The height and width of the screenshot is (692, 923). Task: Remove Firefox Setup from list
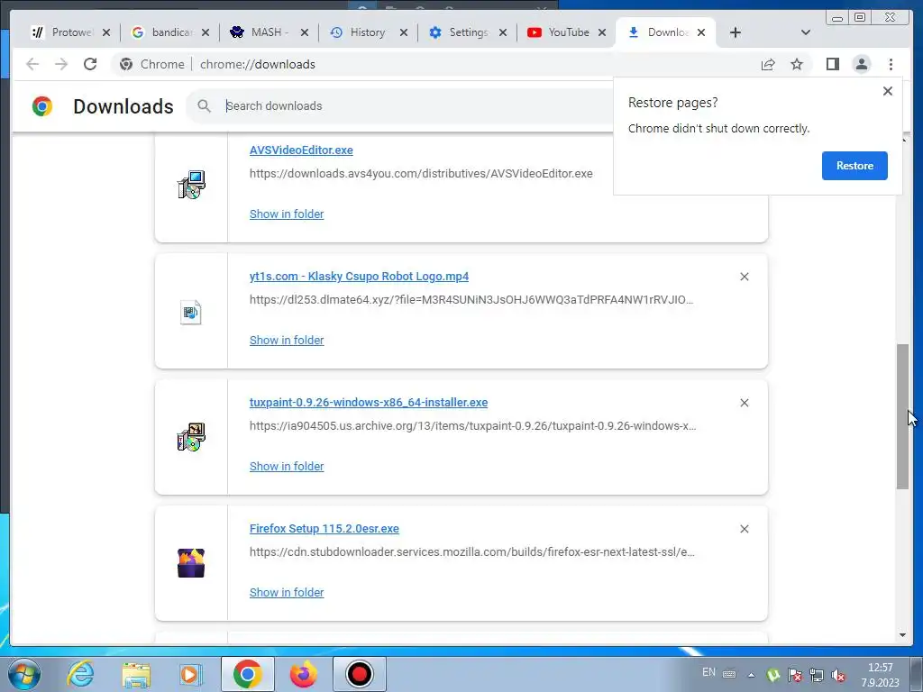click(744, 529)
